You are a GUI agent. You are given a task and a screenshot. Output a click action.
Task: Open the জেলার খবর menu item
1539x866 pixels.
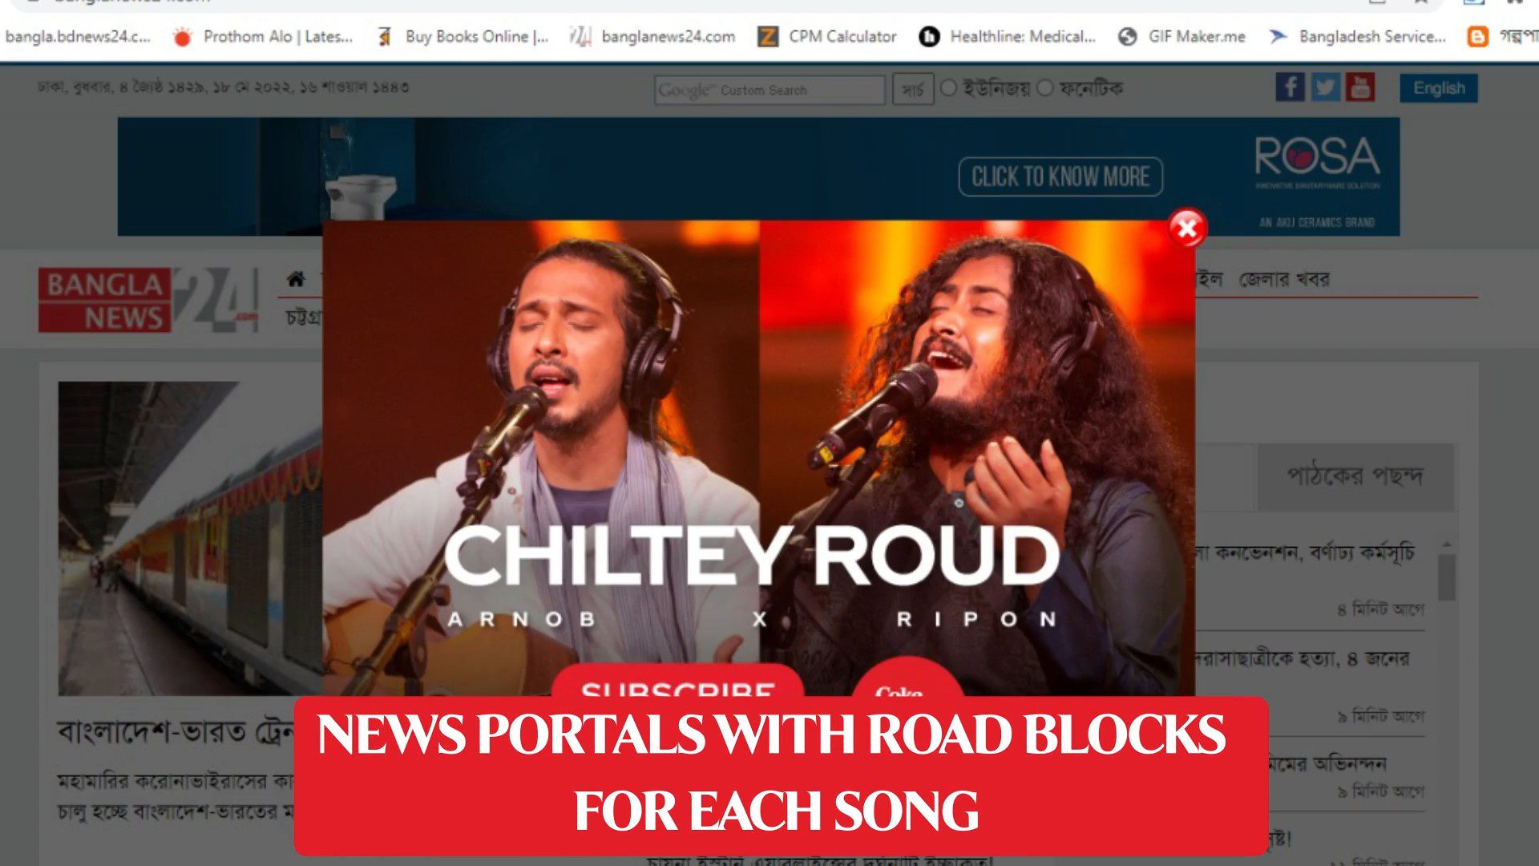1284,279
